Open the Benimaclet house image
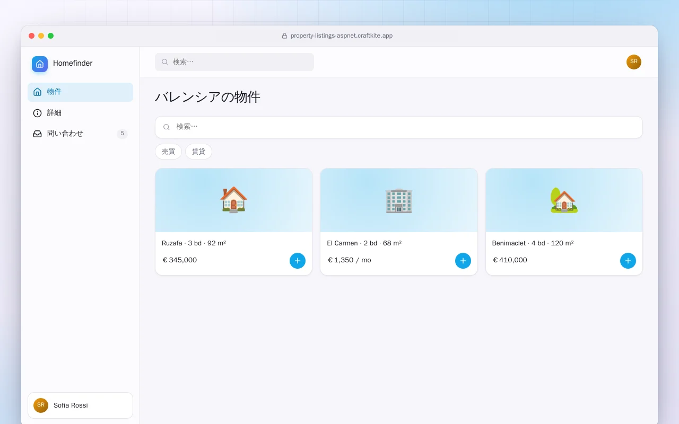 tap(564, 200)
